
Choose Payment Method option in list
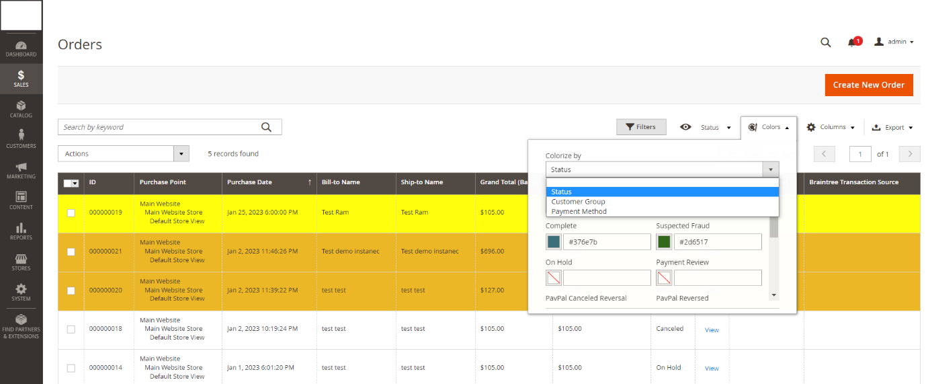579,211
